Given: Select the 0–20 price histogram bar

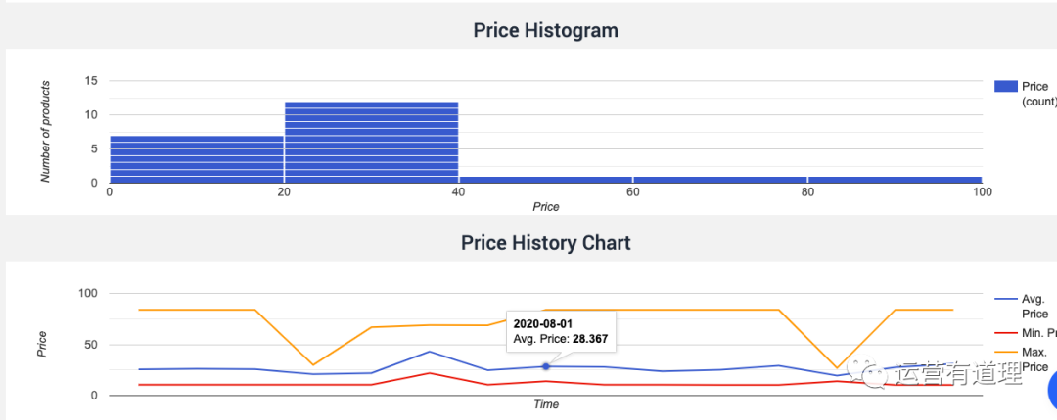Looking at the screenshot, I should (x=196, y=159).
